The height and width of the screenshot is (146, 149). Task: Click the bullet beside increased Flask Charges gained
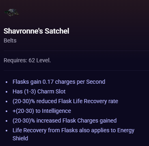(x=6, y=121)
